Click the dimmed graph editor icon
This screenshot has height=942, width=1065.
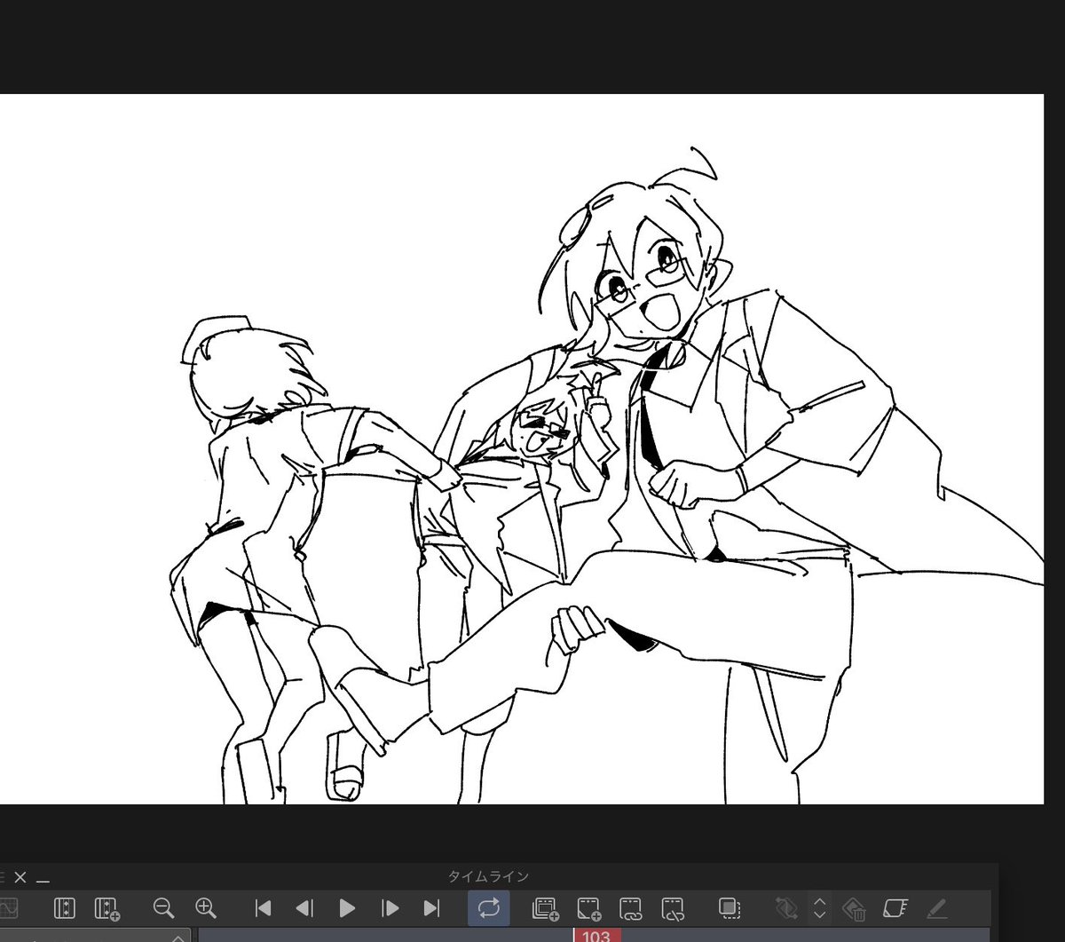coord(9,907)
